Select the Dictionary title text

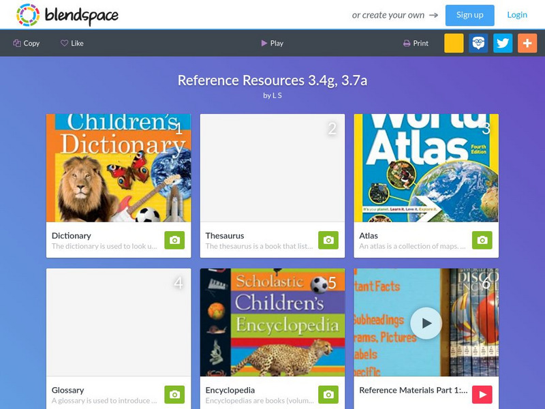72,236
